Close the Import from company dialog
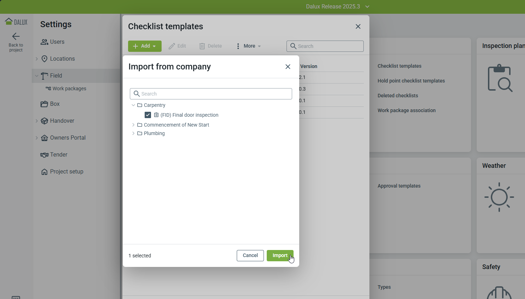Image resolution: width=525 pixels, height=299 pixels. [x=288, y=67]
